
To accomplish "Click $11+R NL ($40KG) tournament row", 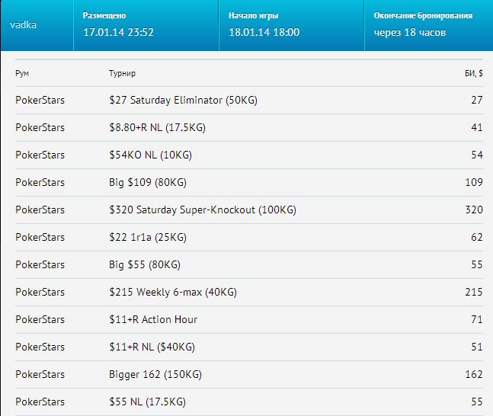I will coord(249,347).
